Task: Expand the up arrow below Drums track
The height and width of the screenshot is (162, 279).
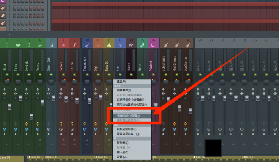Action: click(40, 140)
